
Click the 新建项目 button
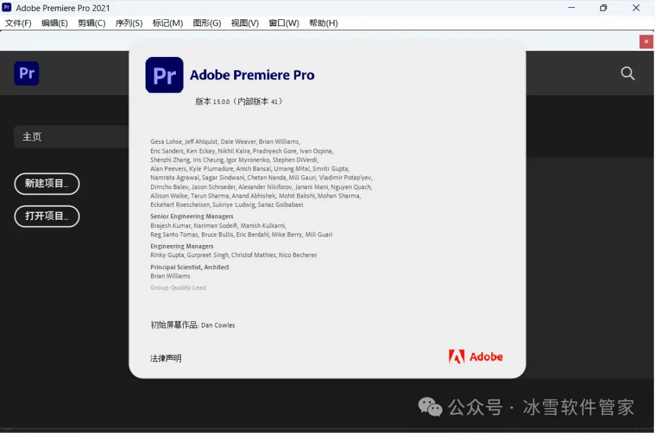(x=47, y=184)
